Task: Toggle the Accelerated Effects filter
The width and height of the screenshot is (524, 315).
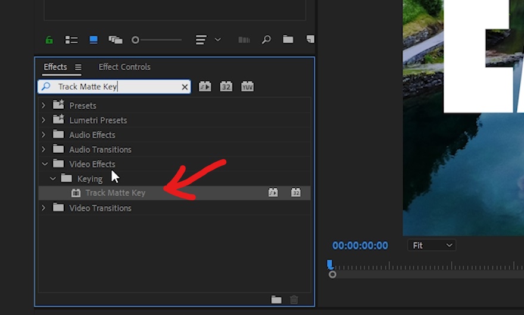Action: (x=205, y=87)
